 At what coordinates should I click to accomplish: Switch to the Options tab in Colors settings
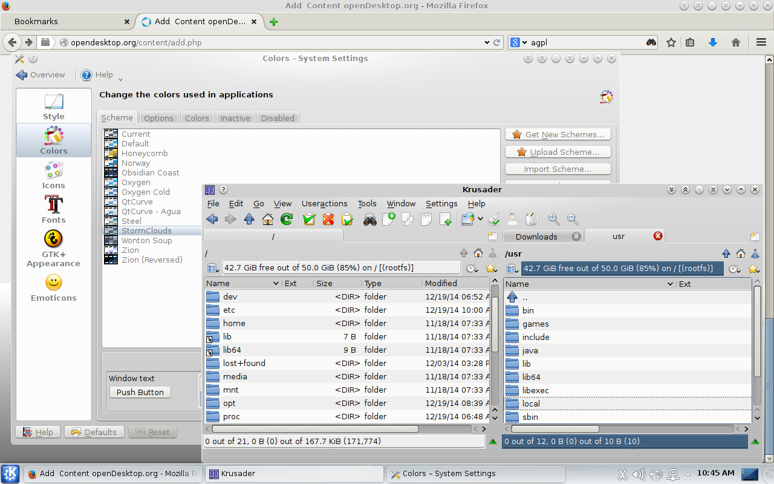[158, 118]
